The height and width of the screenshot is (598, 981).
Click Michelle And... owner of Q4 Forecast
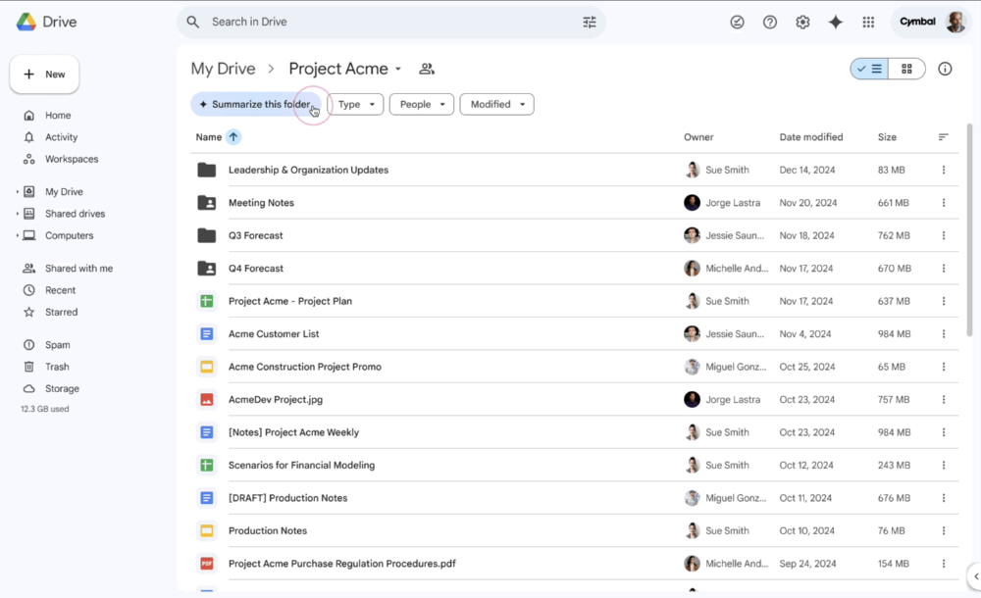coord(737,269)
